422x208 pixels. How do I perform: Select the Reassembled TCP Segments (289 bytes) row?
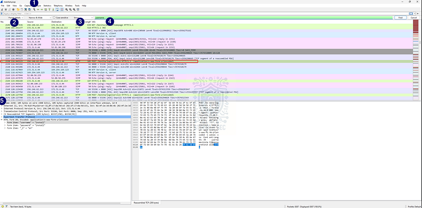click(x=65, y=114)
